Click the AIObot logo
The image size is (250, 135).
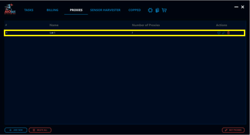pyautogui.click(x=10, y=9)
